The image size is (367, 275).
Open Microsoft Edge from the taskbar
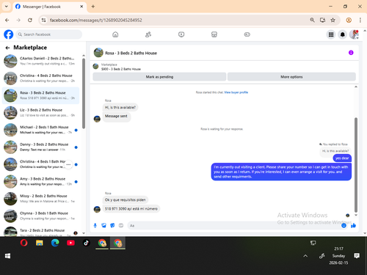point(55,243)
